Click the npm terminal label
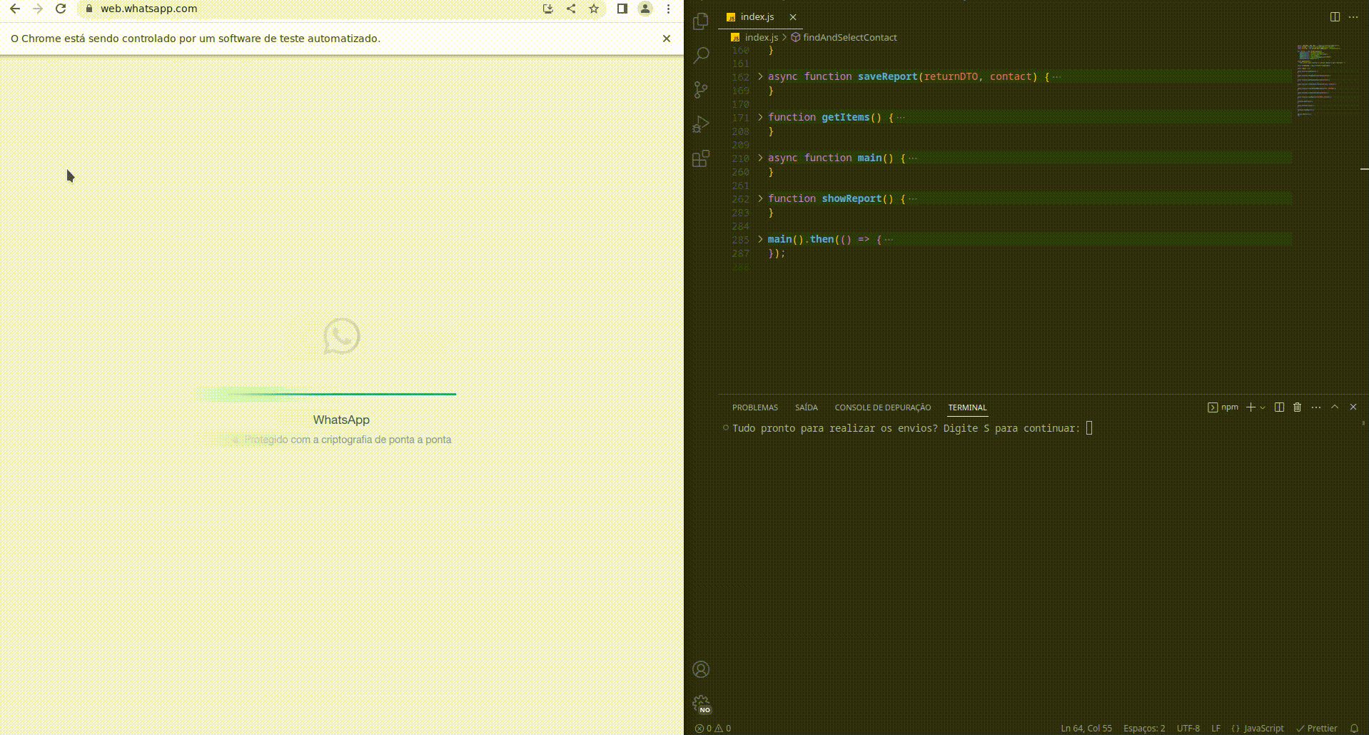Image resolution: width=1369 pixels, height=735 pixels. point(1223,407)
